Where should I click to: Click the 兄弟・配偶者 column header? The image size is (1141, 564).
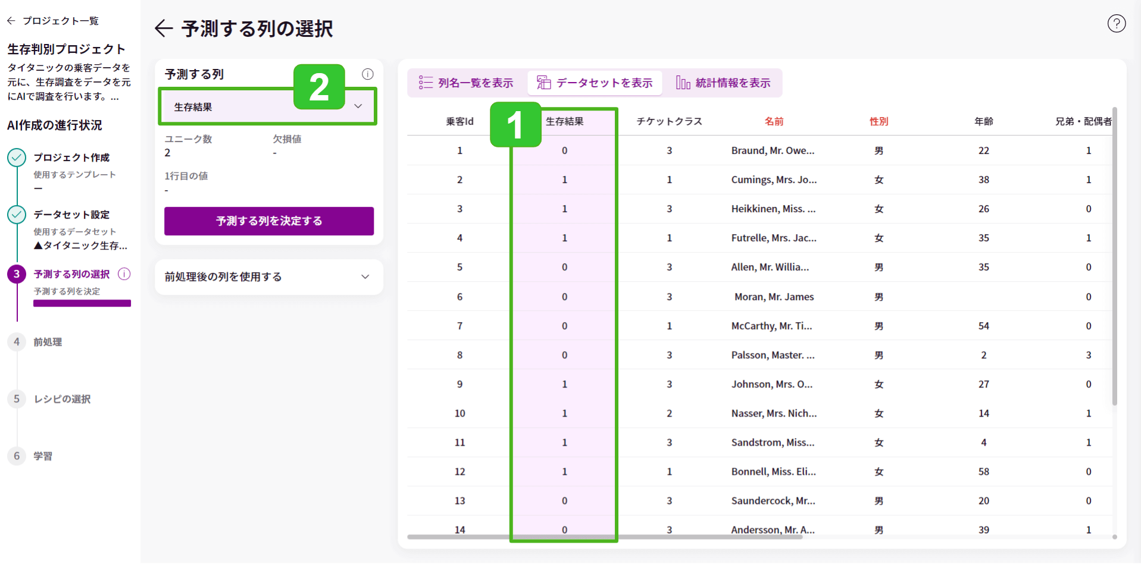[x=1083, y=121]
